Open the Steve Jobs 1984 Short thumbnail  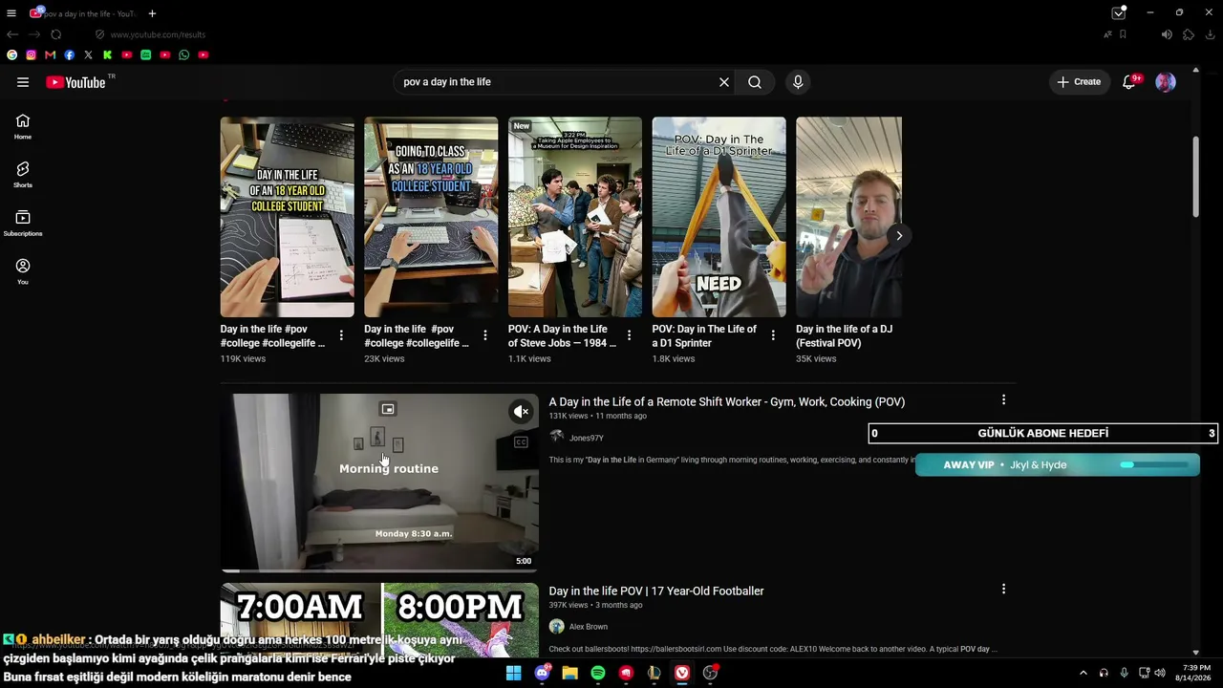(575, 217)
